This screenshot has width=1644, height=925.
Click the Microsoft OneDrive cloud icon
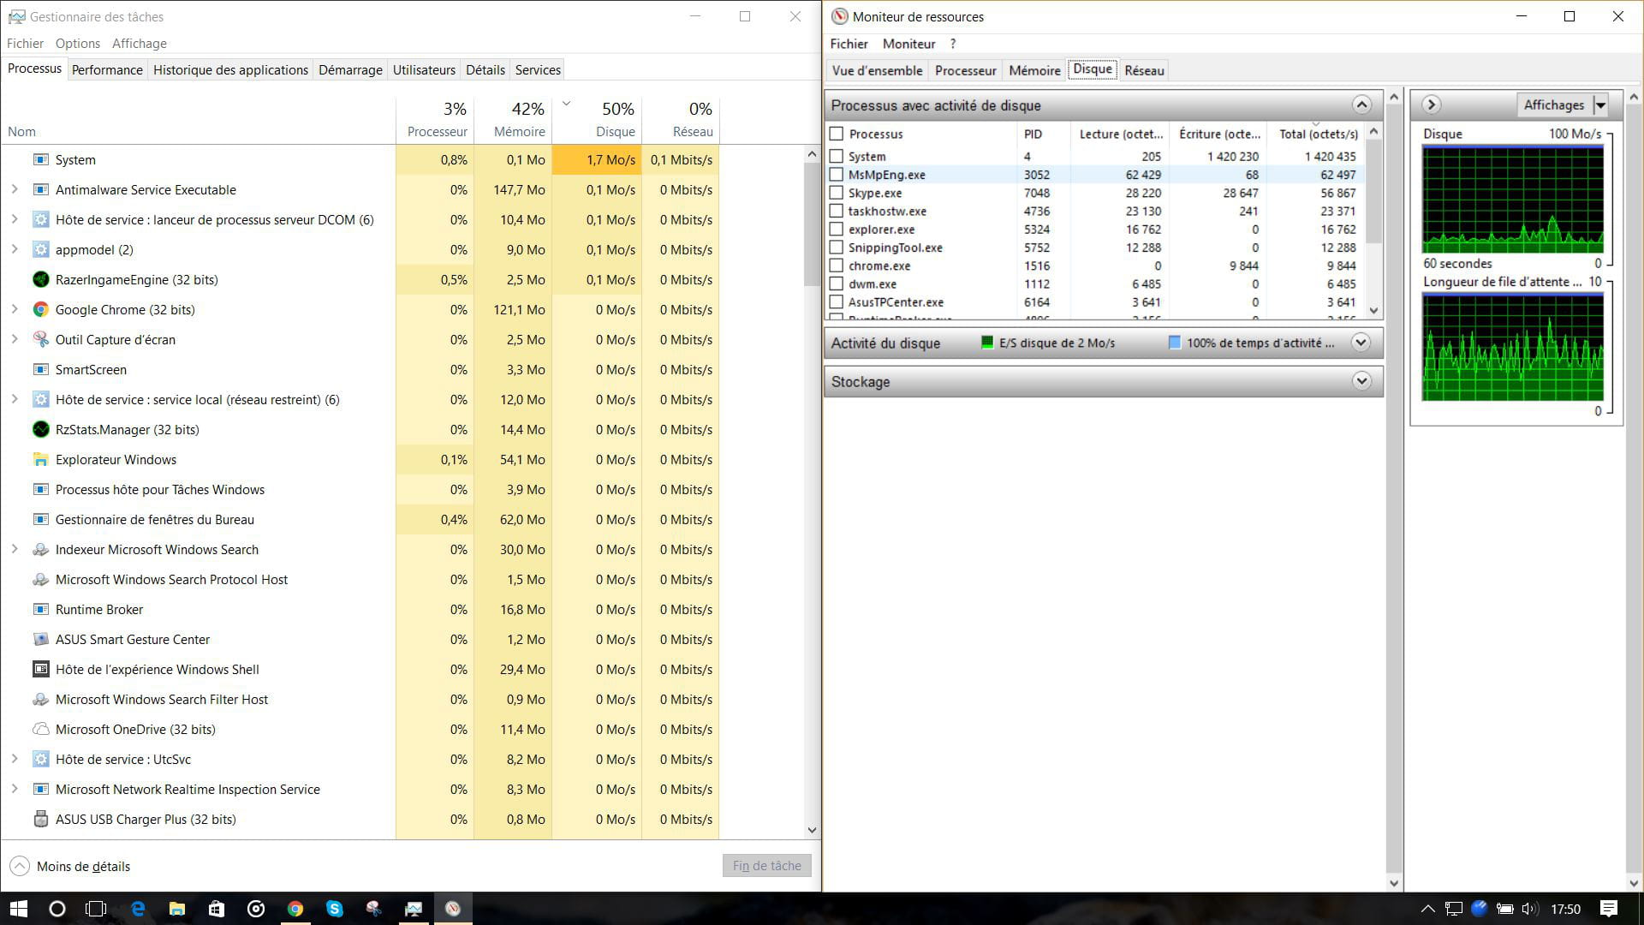click(x=40, y=730)
